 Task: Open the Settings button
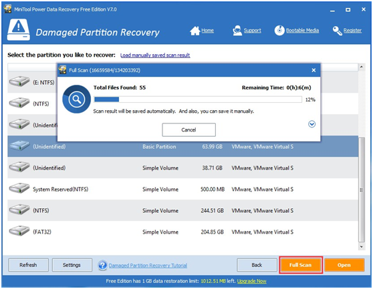72,265
